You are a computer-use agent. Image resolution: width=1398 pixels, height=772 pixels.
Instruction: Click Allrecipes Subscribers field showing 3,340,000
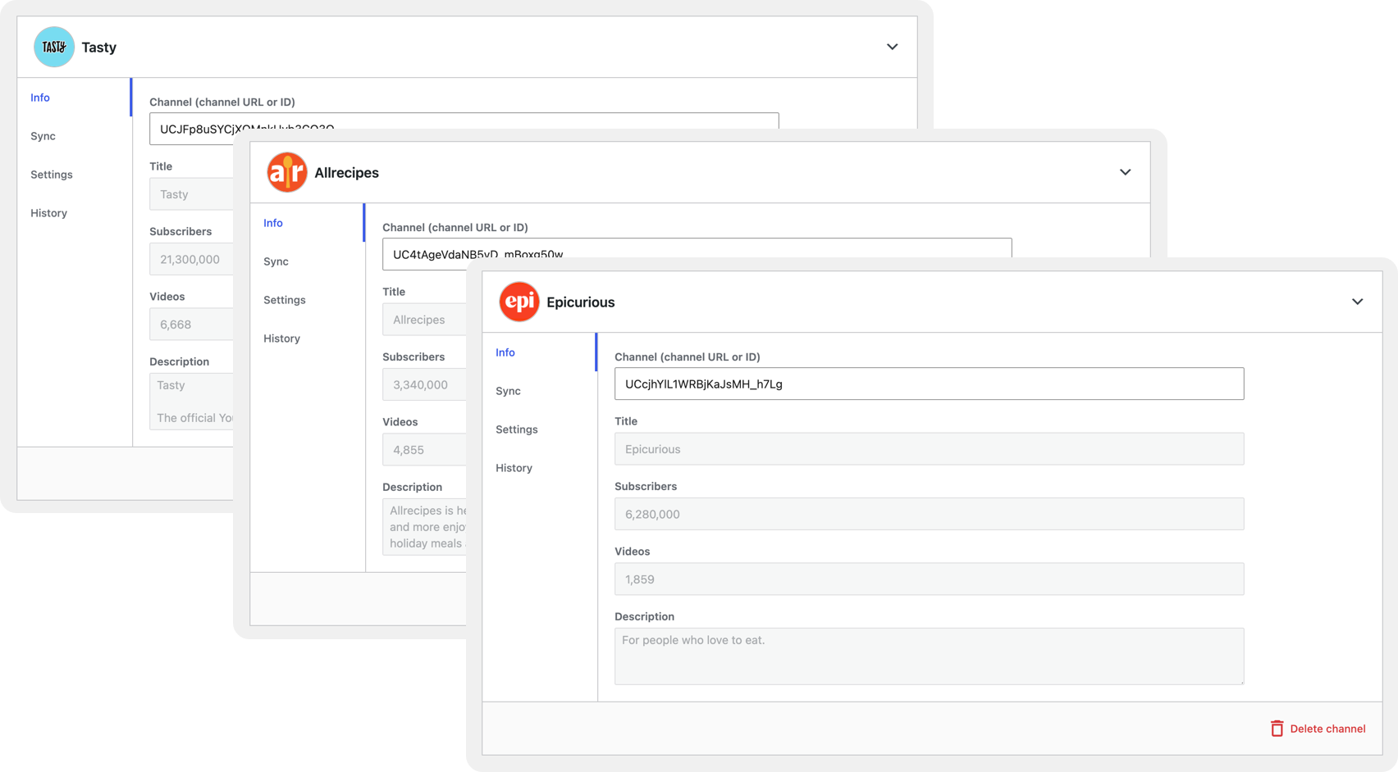(x=424, y=384)
